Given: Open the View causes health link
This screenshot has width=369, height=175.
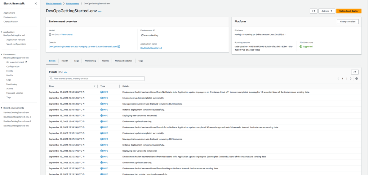Looking at the screenshot, I should [67, 34].
